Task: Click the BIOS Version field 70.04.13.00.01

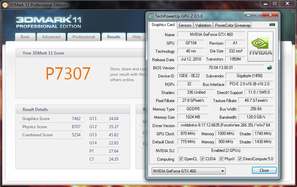Action: [221, 68]
